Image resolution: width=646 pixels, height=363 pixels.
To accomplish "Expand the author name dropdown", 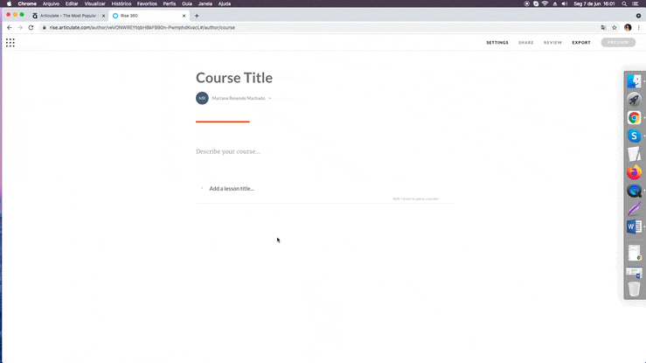I will pyautogui.click(x=270, y=99).
